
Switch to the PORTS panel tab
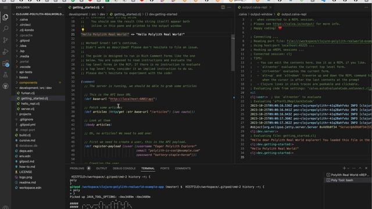click(164, 168)
